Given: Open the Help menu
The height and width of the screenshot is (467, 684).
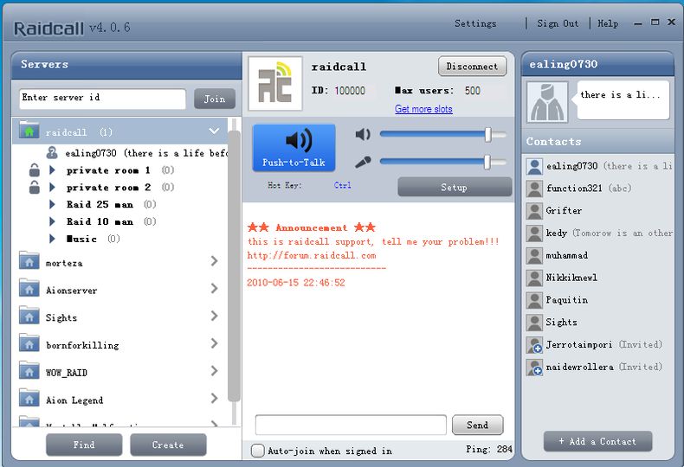Looking at the screenshot, I should coord(608,23).
